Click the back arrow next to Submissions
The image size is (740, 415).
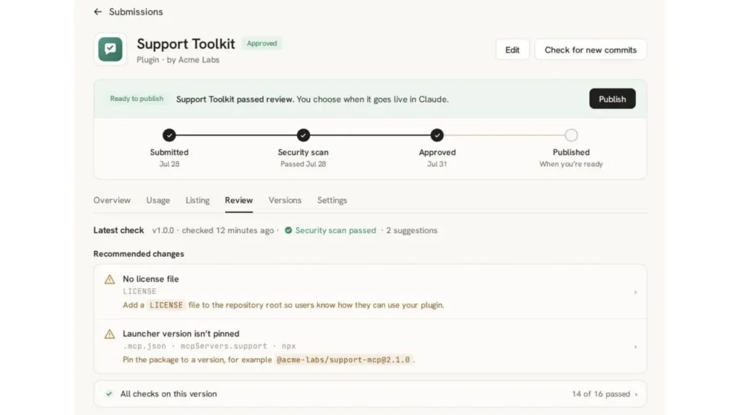click(98, 12)
